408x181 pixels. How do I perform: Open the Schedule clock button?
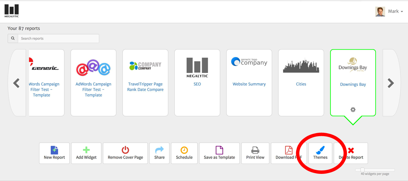click(x=184, y=153)
